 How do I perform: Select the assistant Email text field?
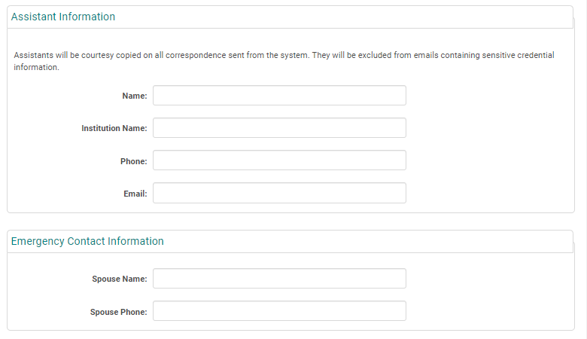[279, 193]
